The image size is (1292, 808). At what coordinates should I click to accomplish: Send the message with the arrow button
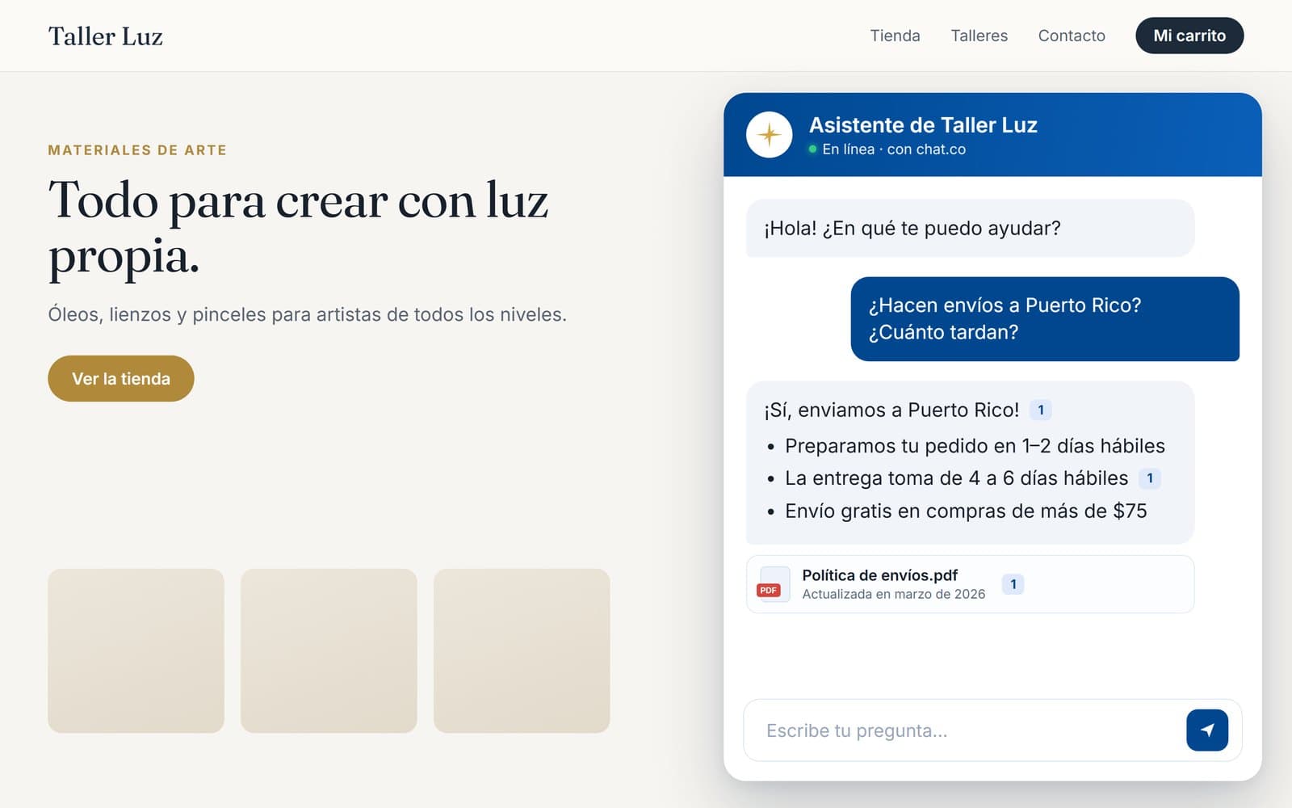[x=1206, y=730]
